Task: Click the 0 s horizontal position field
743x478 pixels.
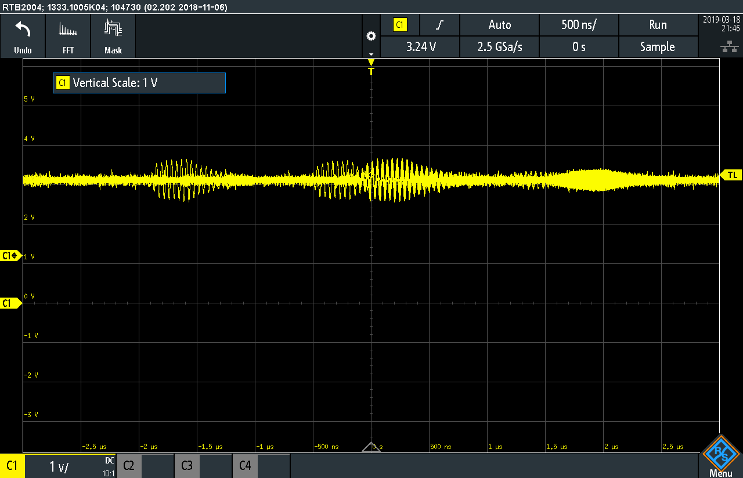Action: click(579, 47)
